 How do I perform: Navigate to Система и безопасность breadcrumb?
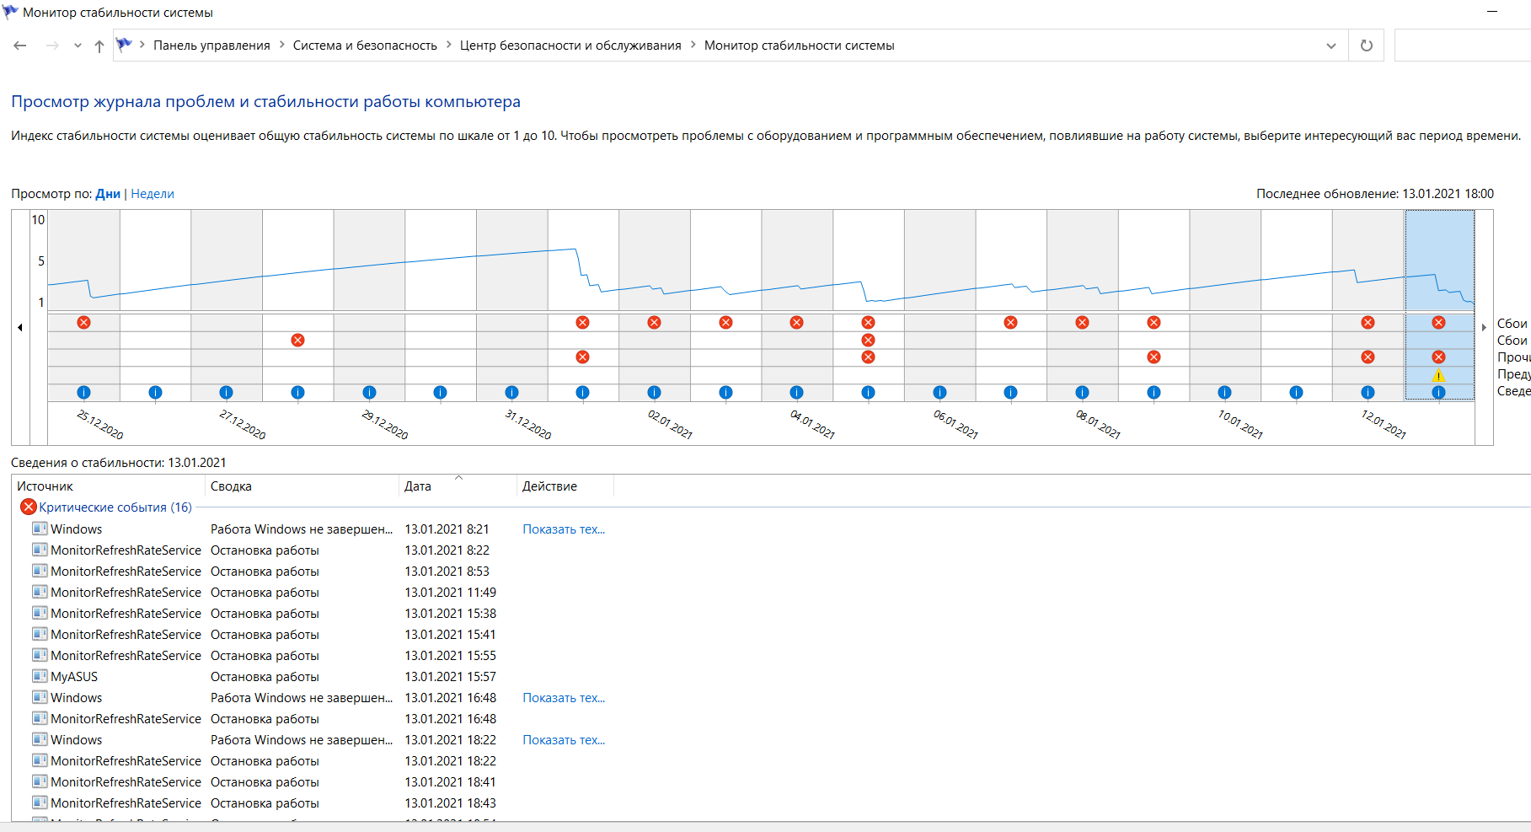tap(365, 46)
